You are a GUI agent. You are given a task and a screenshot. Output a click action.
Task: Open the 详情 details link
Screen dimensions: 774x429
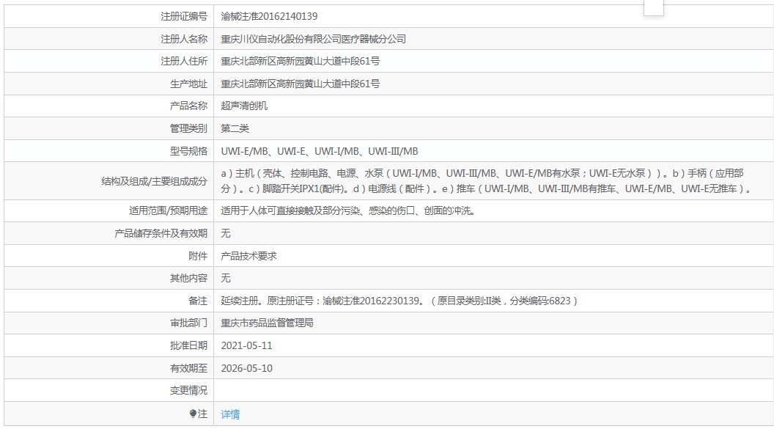(230, 414)
